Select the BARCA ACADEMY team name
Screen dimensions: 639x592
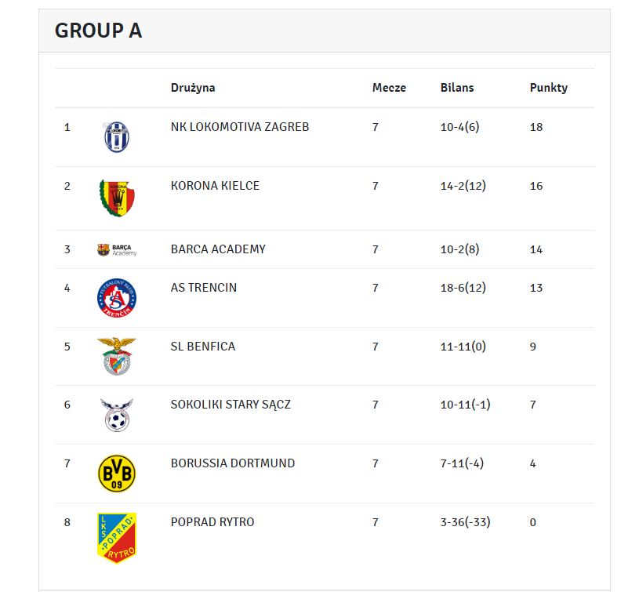[218, 249]
